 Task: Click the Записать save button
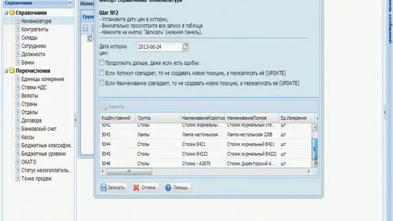112,187
